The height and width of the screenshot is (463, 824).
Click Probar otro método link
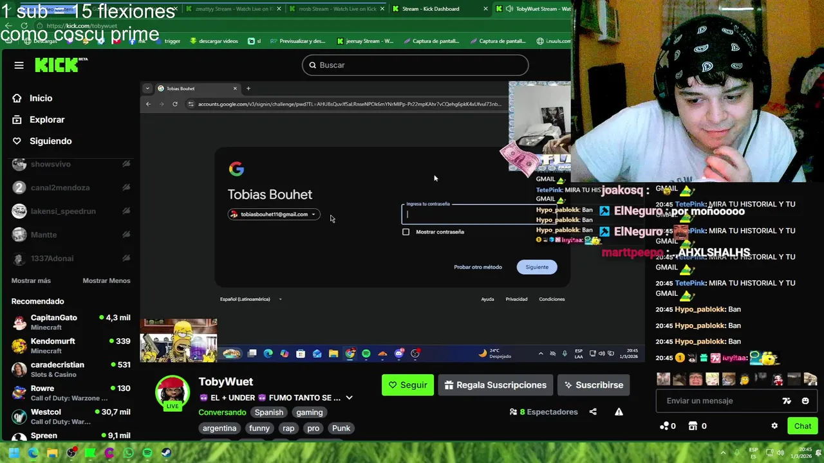coord(478,267)
